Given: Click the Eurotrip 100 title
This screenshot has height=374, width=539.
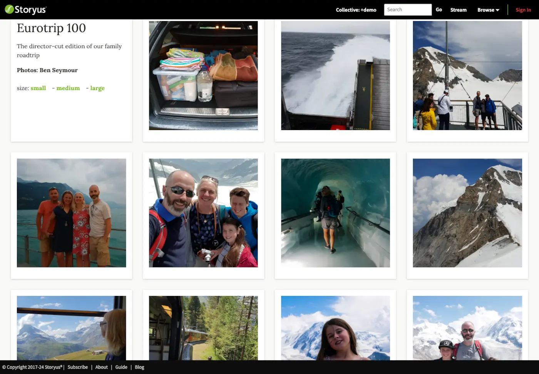Looking at the screenshot, I should (51, 28).
